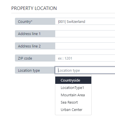The width and height of the screenshot is (115, 118).
Task: Click the ex : 1201 placeholder text
Action: pos(65,58)
